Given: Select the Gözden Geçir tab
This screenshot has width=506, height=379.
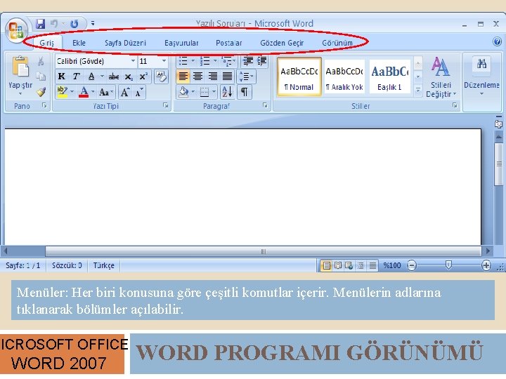Looking at the screenshot, I should click(282, 43).
